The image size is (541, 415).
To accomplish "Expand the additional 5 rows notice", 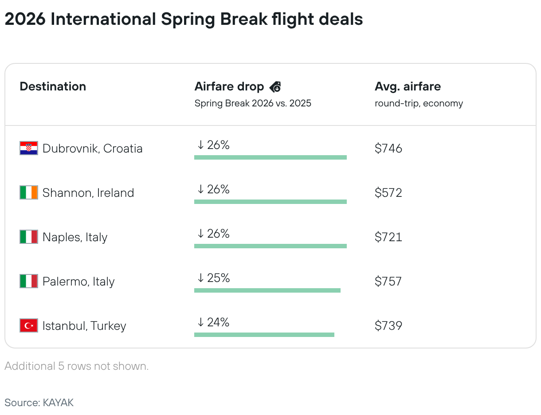I will pos(77,366).
